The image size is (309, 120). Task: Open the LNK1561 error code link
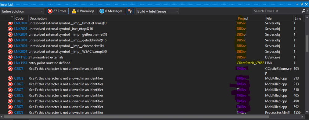21,63
